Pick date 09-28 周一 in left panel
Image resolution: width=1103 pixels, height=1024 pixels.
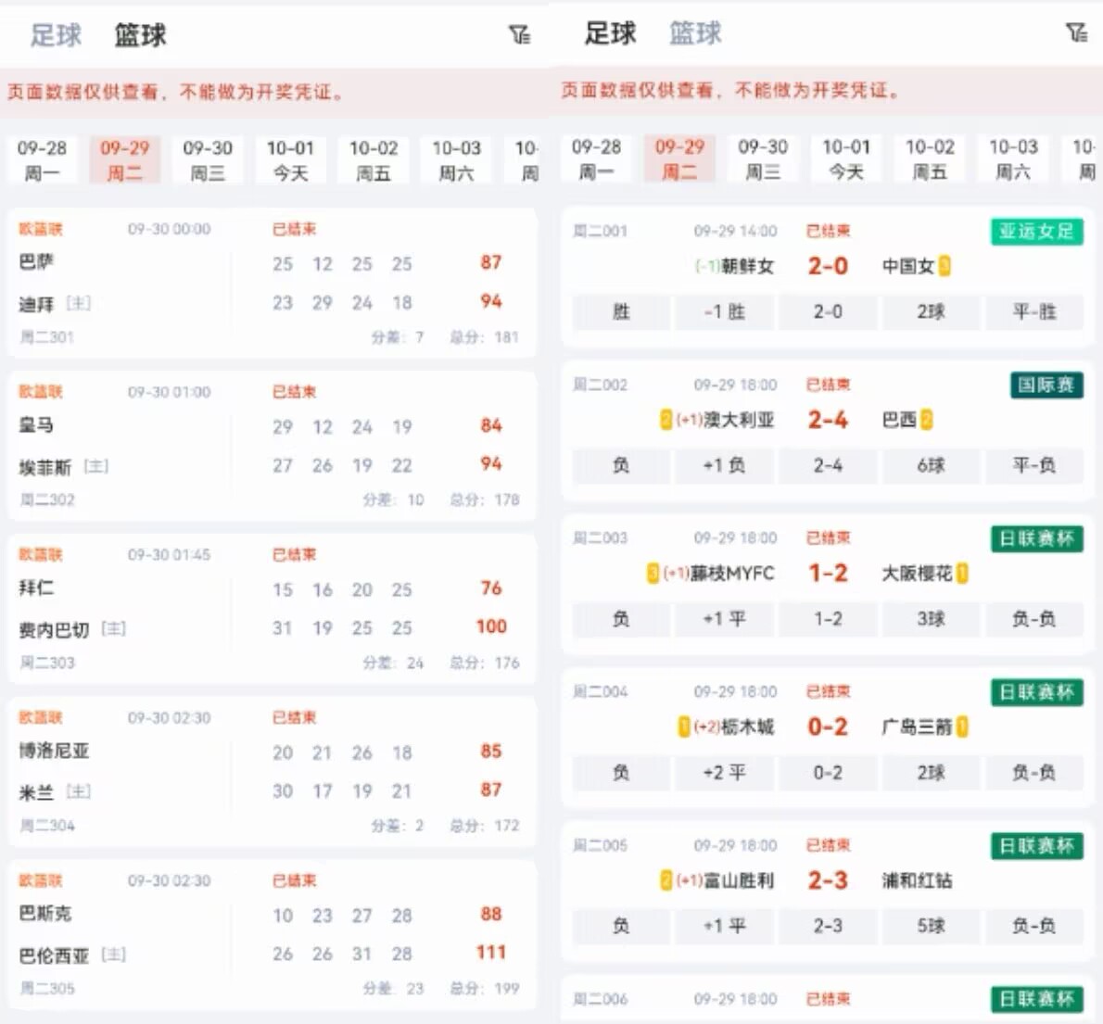click(x=42, y=160)
